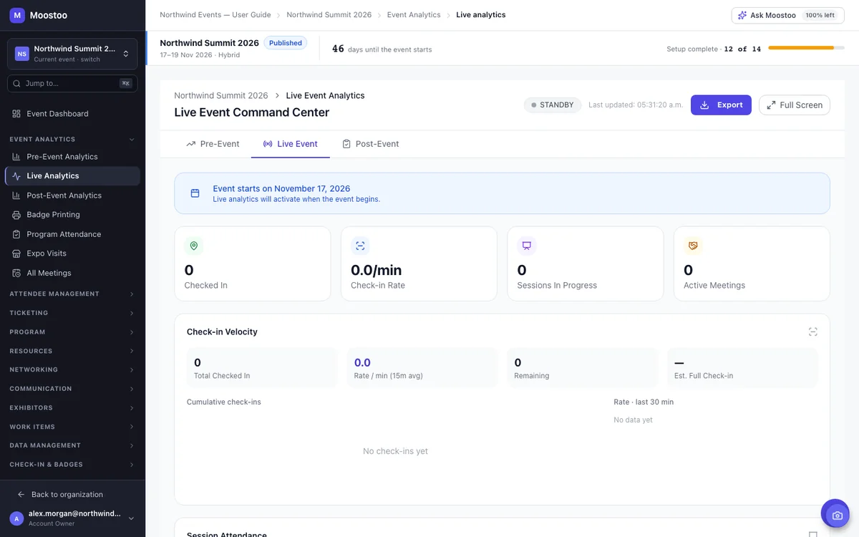Collapse the Event Analytics section
Image resolution: width=859 pixels, height=537 pixels.
72,140
